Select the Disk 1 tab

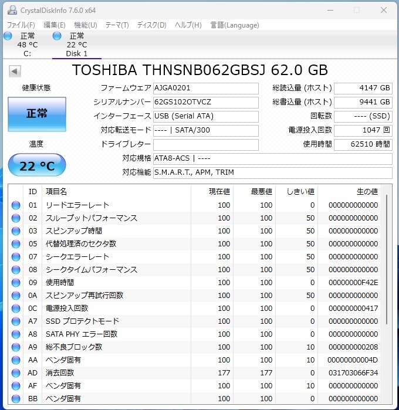coord(77,45)
